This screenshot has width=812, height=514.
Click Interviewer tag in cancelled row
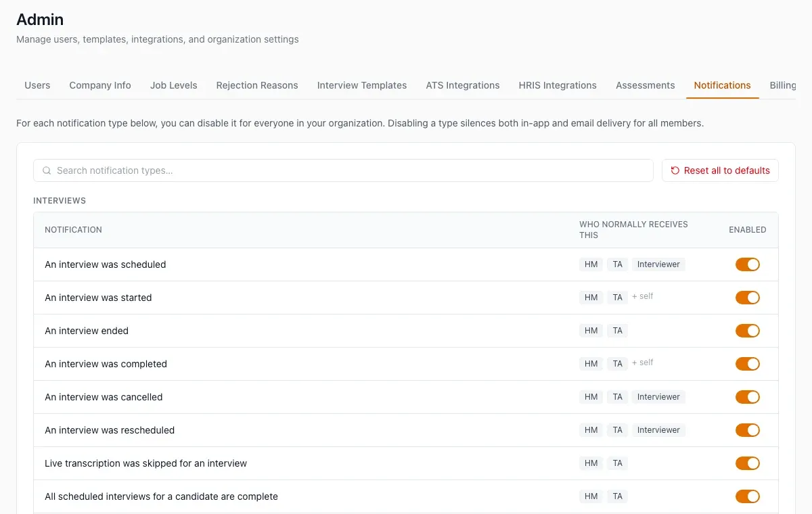[x=658, y=397]
